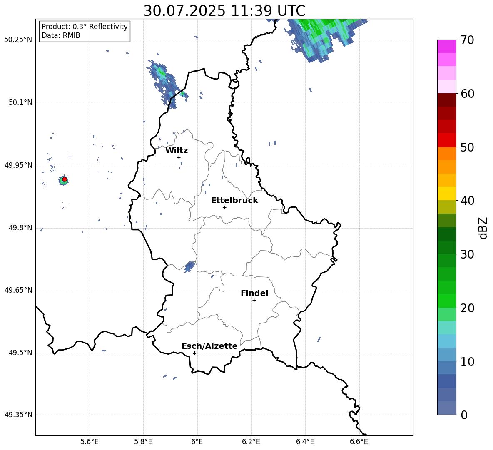493x450 pixels.
Task: Click the 6°E longitude label
Action: [197, 442]
